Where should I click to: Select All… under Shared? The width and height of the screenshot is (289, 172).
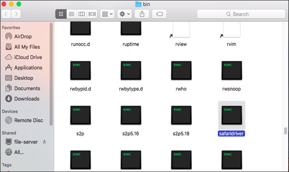point(14,152)
